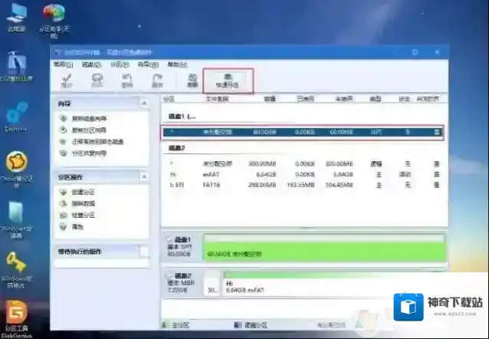Click 迁移系统到固态磁盘 (Migrate OS to SSD)
The height and width of the screenshot is (339, 489).
(97, 142)
